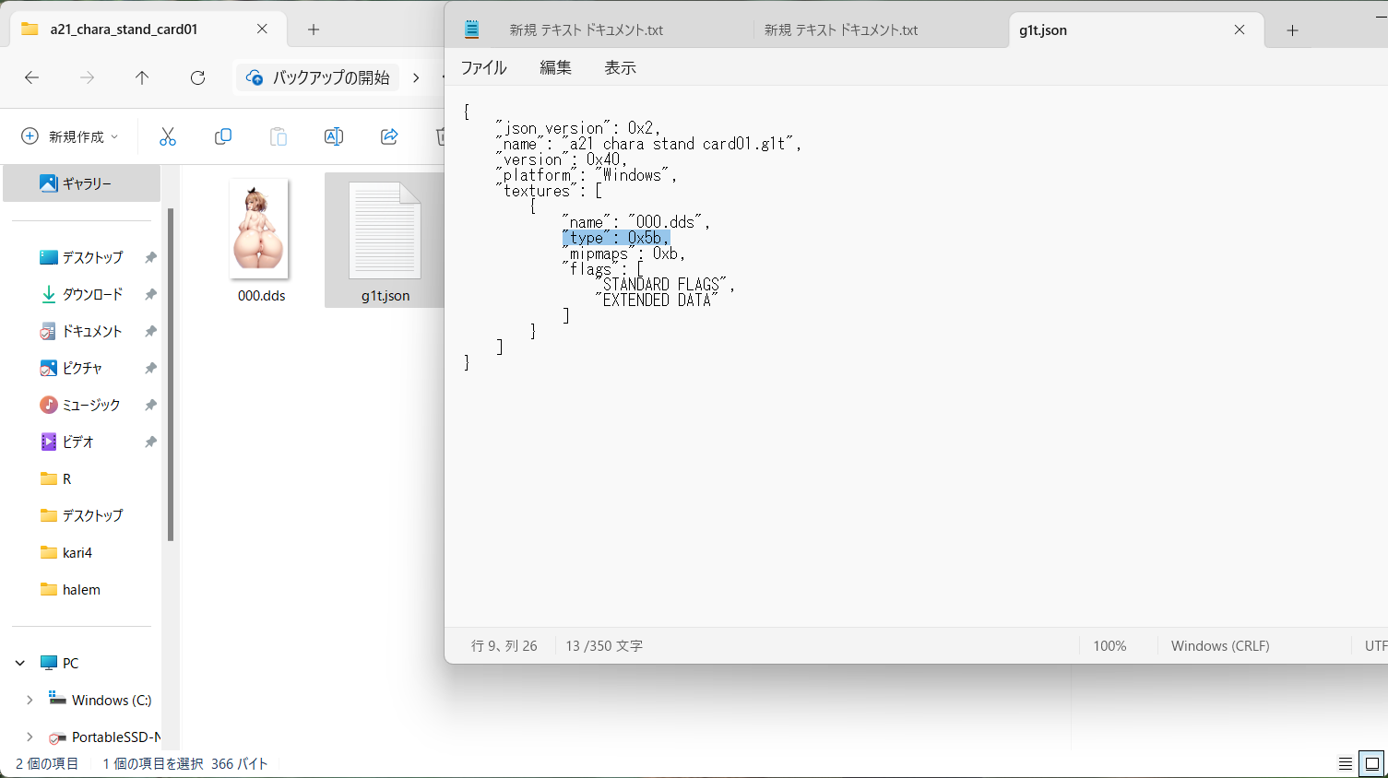This screenshot has height=778, width=1388.
Task: Click the "STANDARD_FLAGS" text line
Action: pyautogui.click(x=665, y=285)
